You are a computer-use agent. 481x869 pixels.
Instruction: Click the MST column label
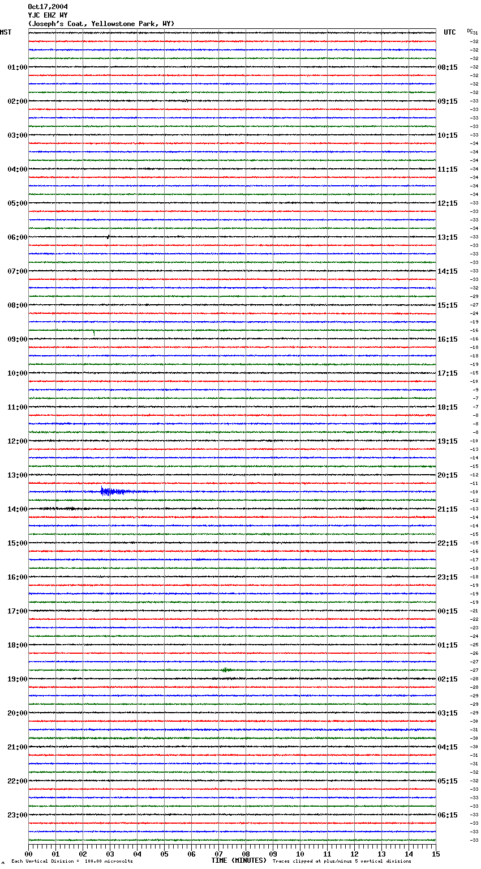pos(6,32)
